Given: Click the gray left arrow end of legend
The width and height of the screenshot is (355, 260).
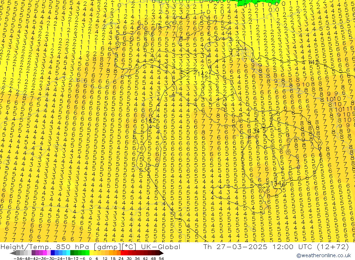Looking at the screenshot, I should [13, 253].
